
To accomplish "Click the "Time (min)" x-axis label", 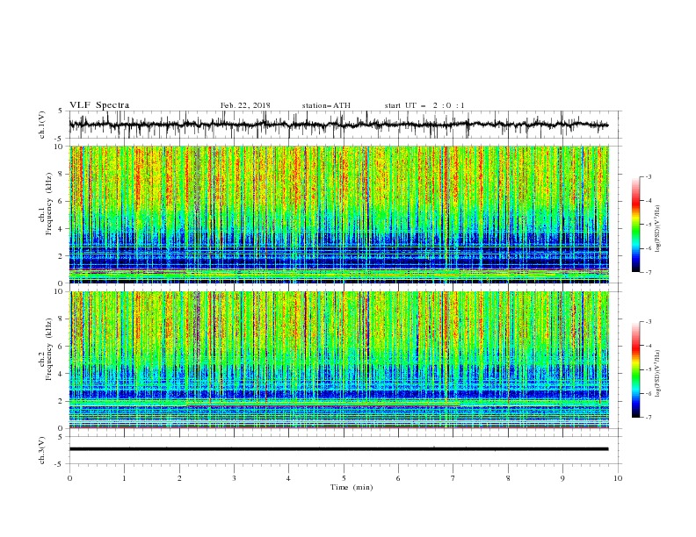I will [x=352, y=487].
